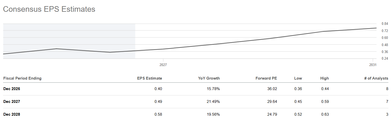Click the 2027 label on the chart axis
Viewport: 392px width, 119px height.
[163, 65]
